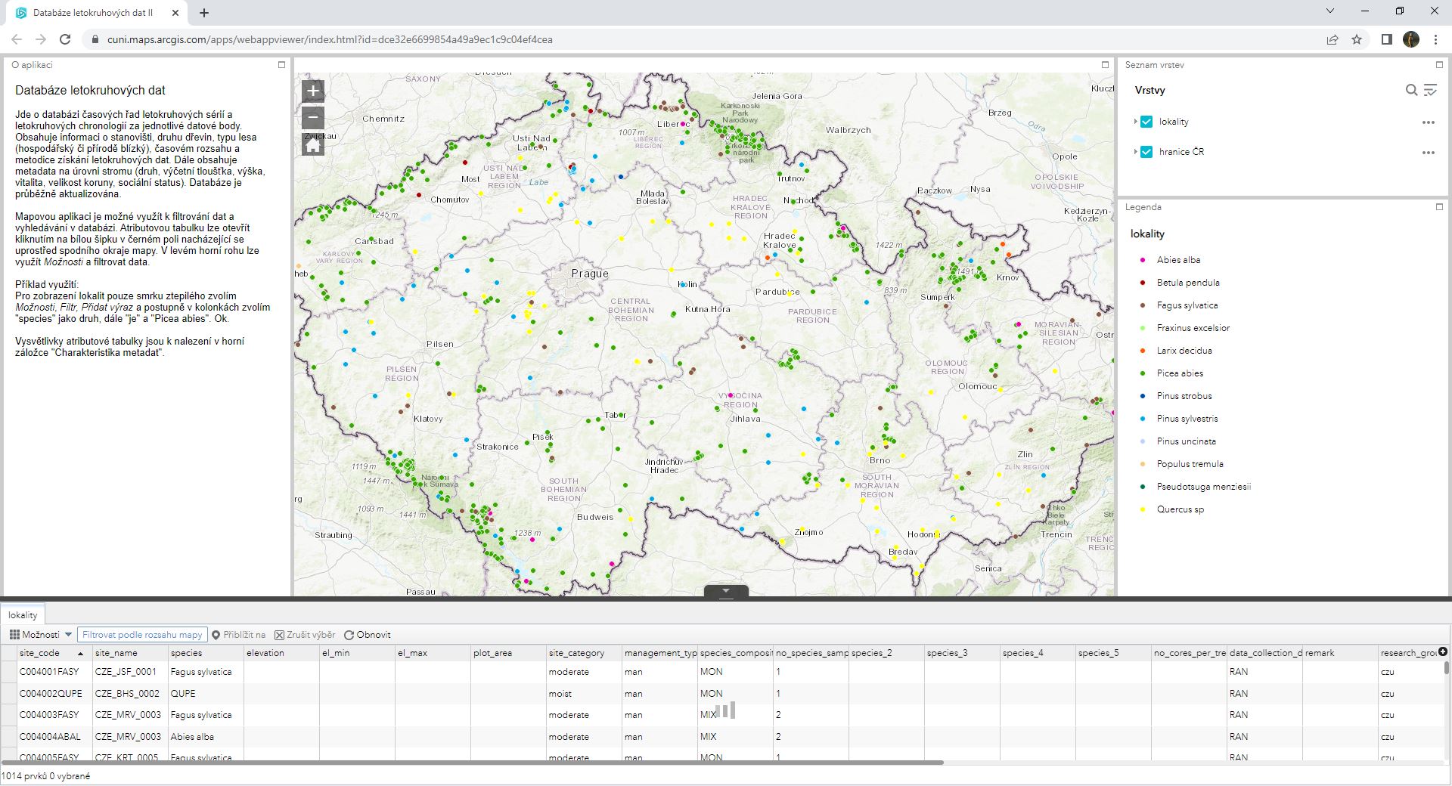Open more options for hranice ČR layer

1428,153
